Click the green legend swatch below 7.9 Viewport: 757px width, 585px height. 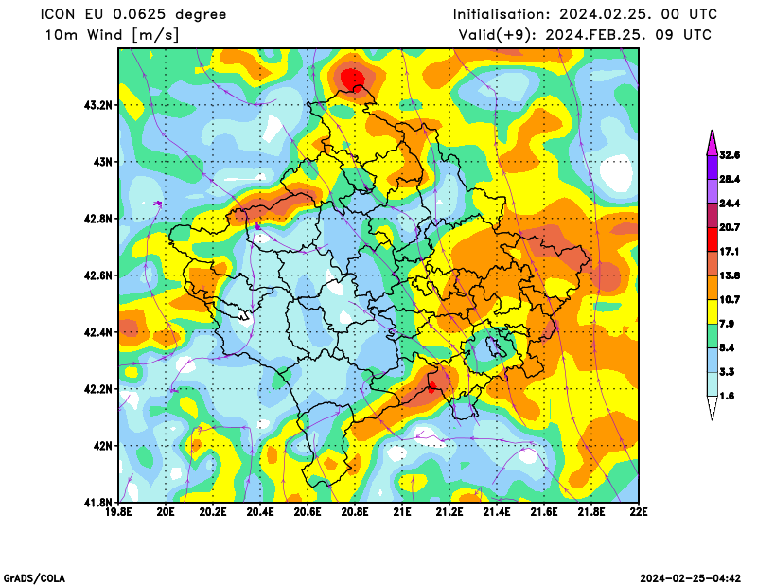point(713,336)
